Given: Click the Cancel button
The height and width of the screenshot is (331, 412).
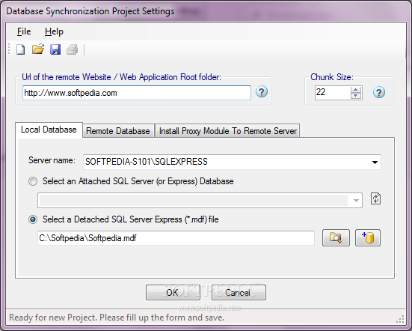Looking at the screenshot, I should [239, 292].
